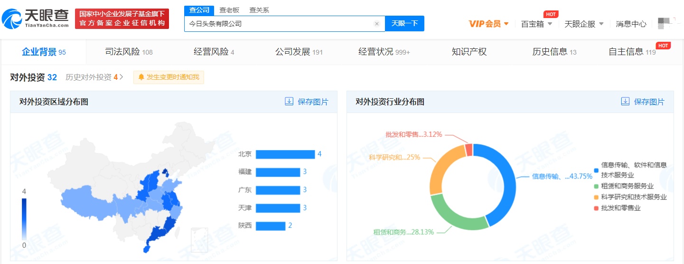The height and width of the screenshot is (264, 684).
Task: Clear the search box with the X icon
Action: click(377, 24)
